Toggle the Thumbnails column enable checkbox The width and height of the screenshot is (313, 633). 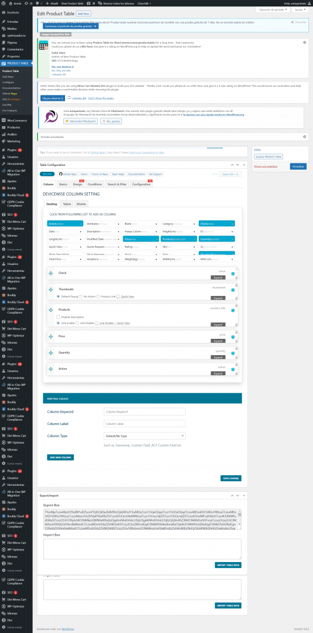tap(233, 290)
